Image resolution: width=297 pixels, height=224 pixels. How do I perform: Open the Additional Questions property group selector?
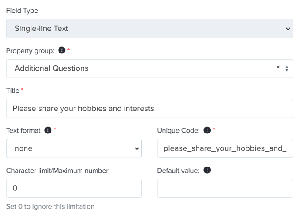pos(137,68)
